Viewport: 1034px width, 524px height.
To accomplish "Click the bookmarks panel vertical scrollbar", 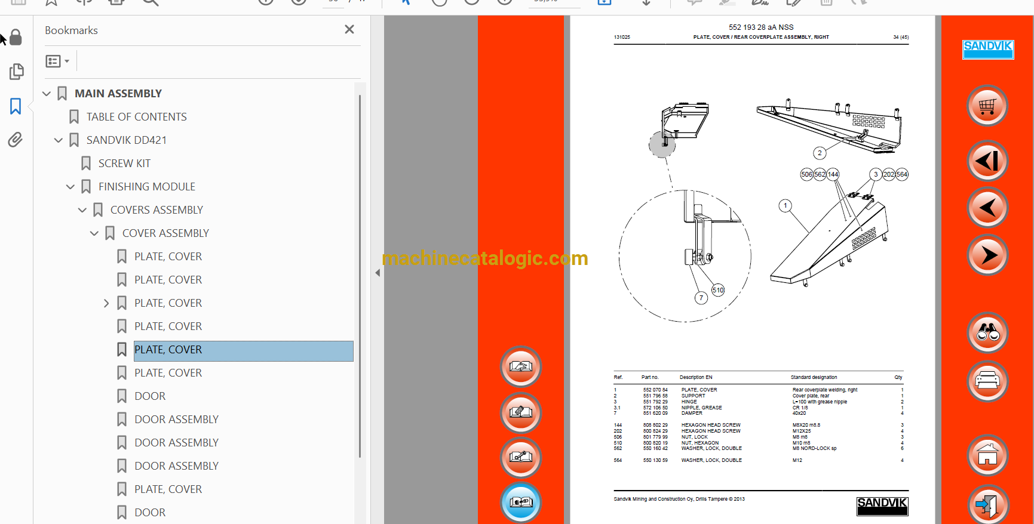I will click(360, 276).
